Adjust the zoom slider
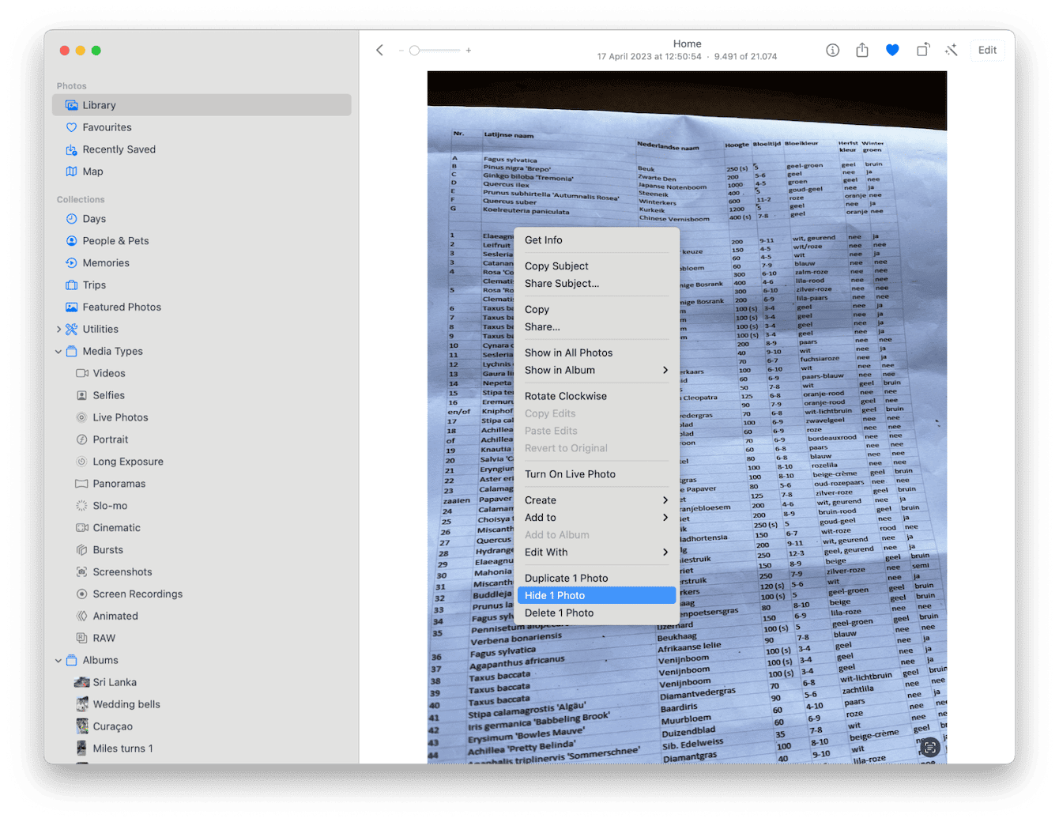Viewport: 1059px width, 822px height. click(x=415, y=50)
